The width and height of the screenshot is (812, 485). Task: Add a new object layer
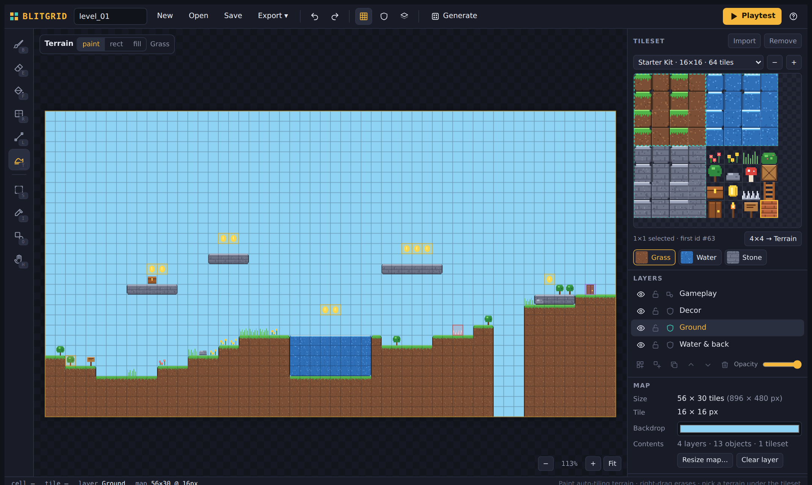(657, 364)
